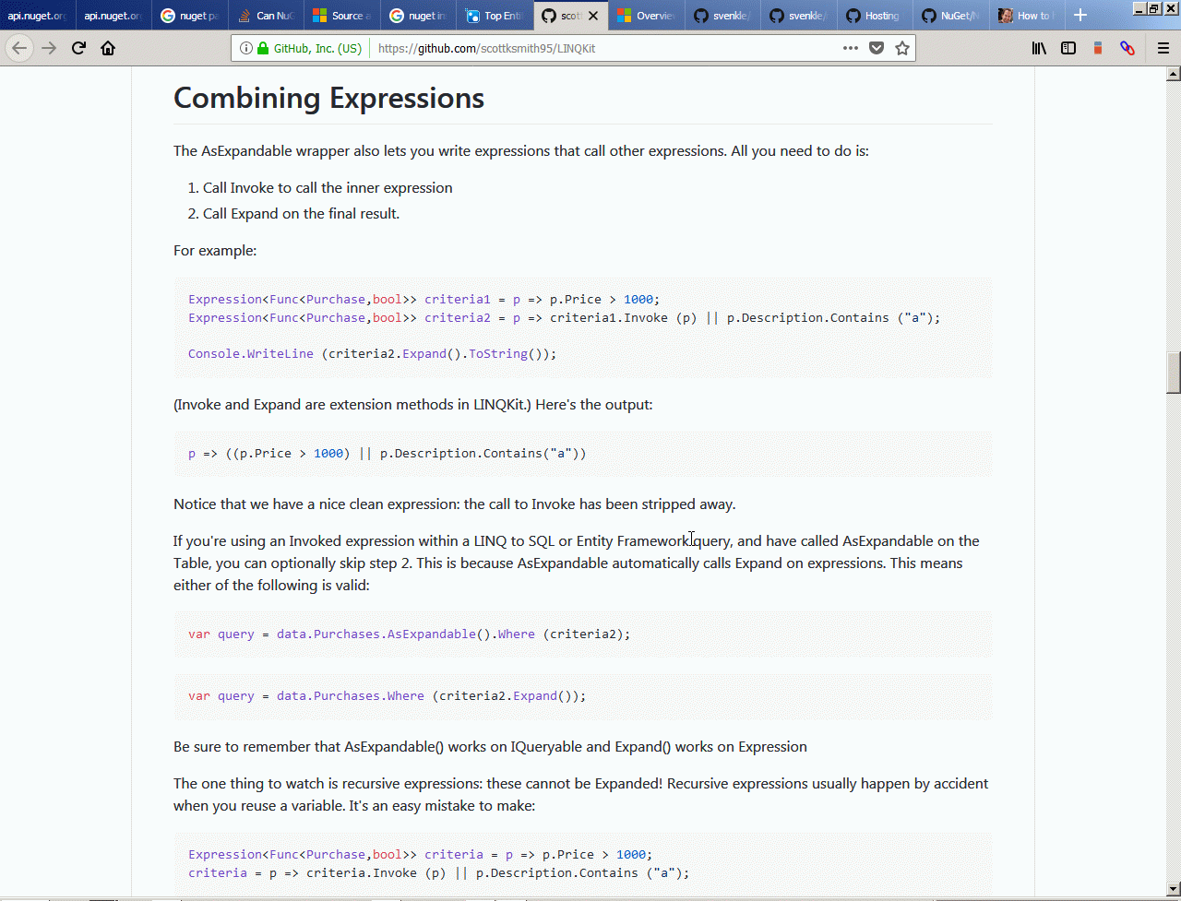This screenshot has height=901, width=1181.
Task: Show site information for GitHub
Action: point(246,48)
